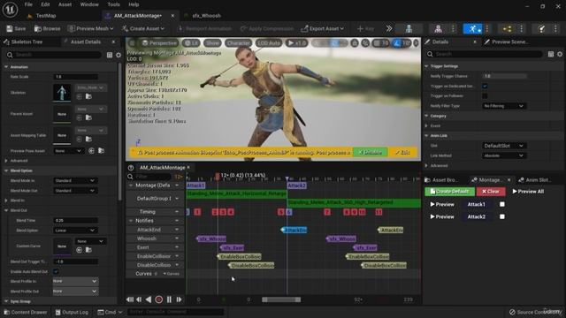Click the grid view icon in Asset Details
The height and width of the screenshot is (318, 566).
pos(110,55)
